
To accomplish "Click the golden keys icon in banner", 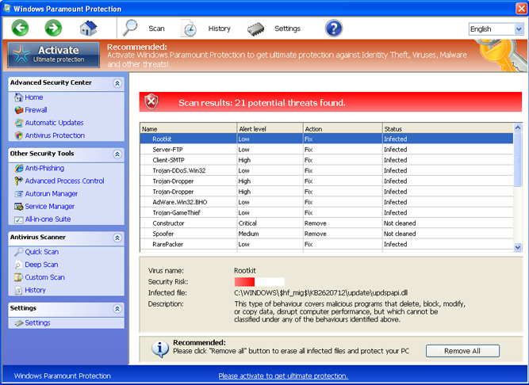I will 501,55.
